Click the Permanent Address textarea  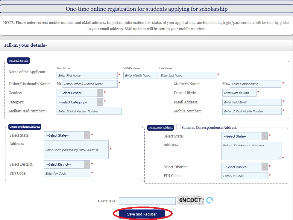coord(251,151)
